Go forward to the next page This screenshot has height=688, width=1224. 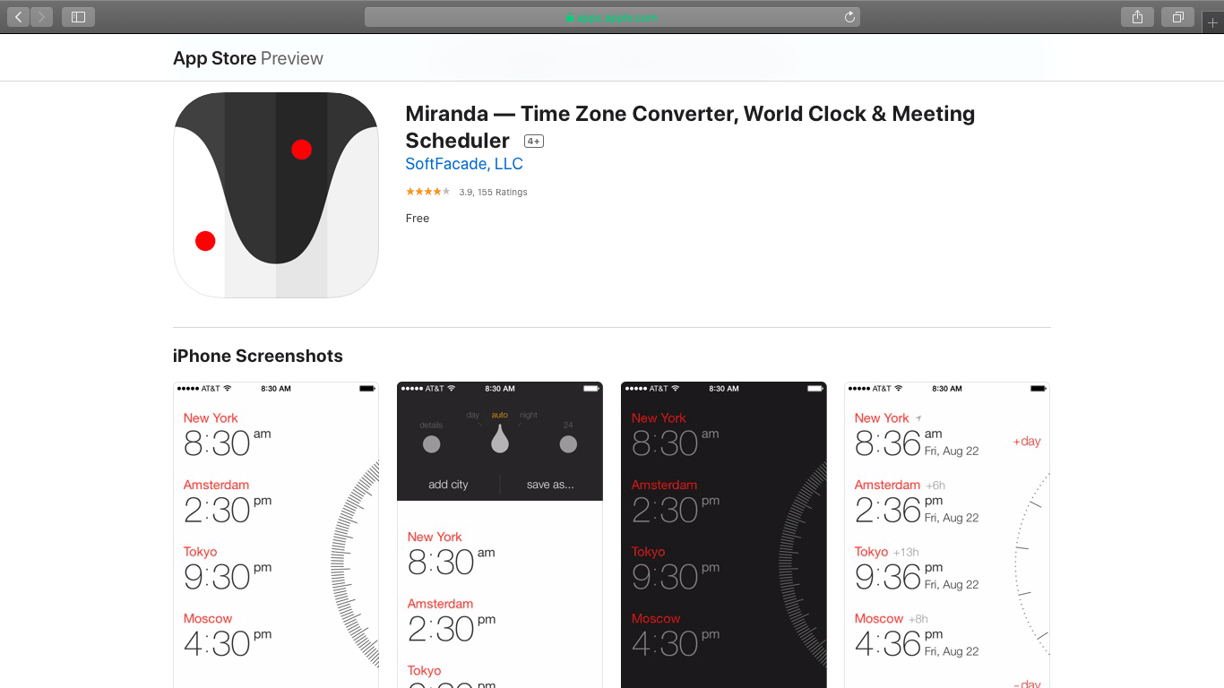41,17
